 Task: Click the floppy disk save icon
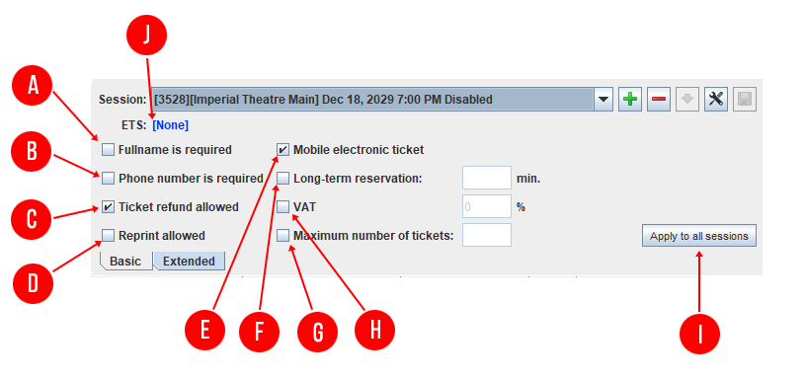[745, 100]
